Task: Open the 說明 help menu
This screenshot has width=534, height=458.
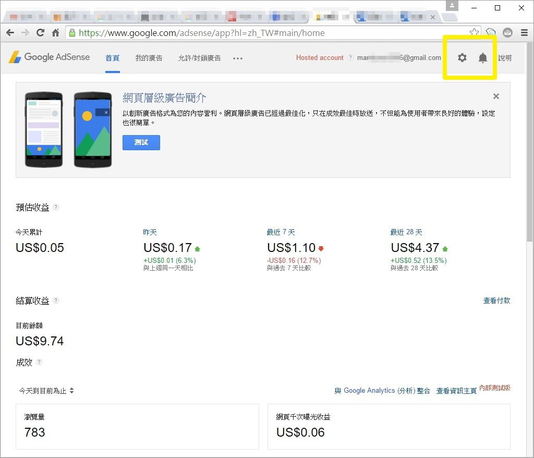Action: click(x=505, y=58)
